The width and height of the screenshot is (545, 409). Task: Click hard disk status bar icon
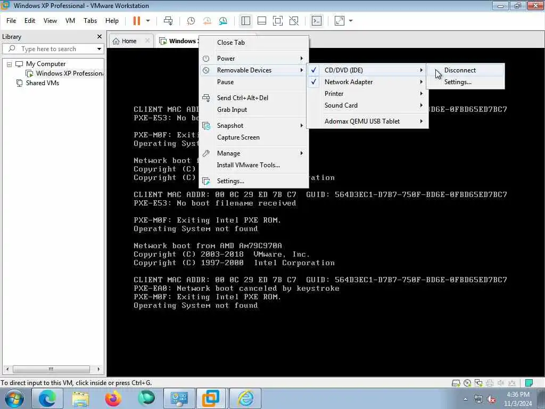tap(456, 383)
